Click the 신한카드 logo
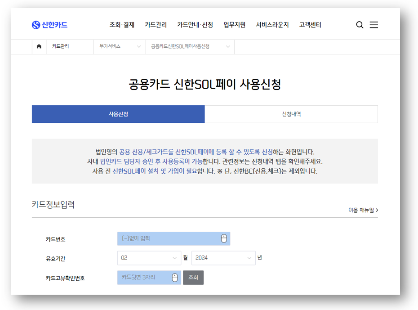The width and height of the screenshot is (418, 310). pos(49,25)
